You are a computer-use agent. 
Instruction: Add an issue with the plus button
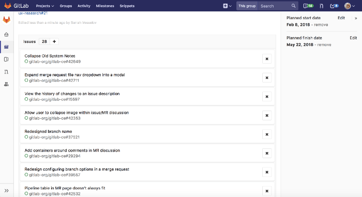click(54, 41)
